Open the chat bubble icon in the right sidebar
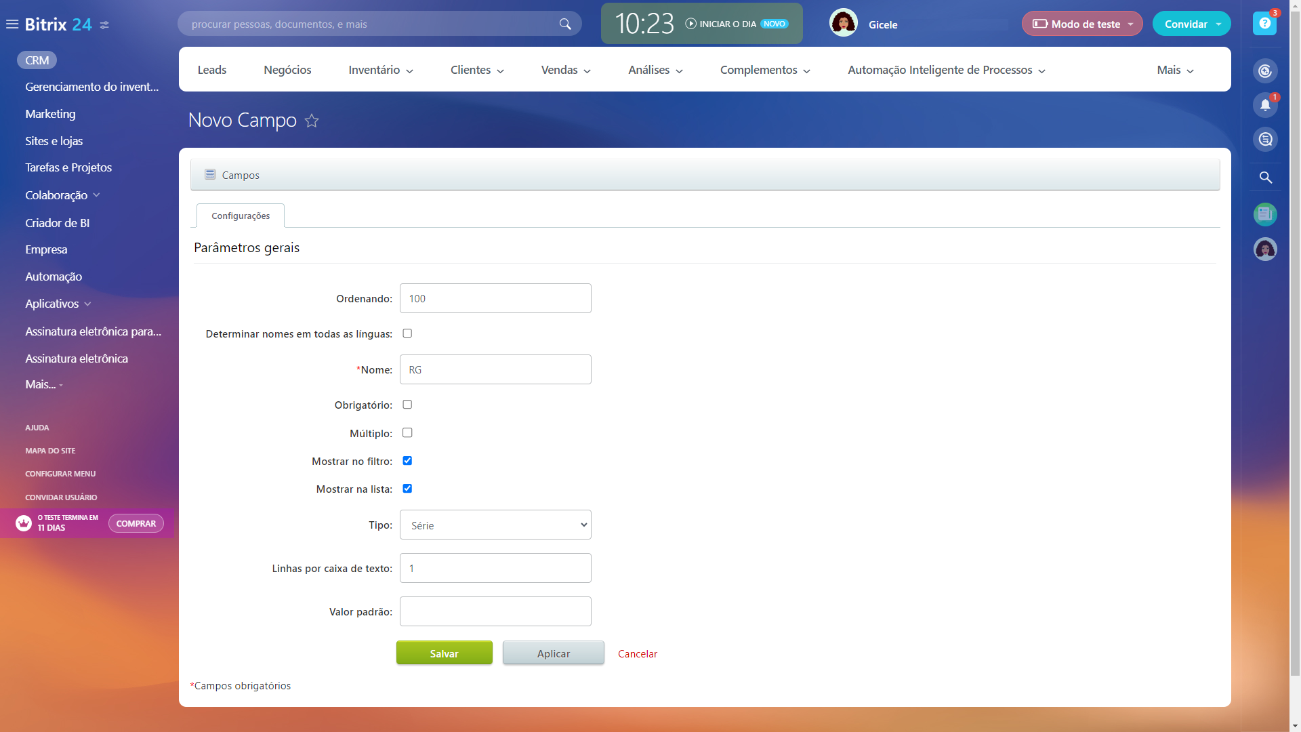Viewport: 1301px width, 732px height. [1265, 140]
